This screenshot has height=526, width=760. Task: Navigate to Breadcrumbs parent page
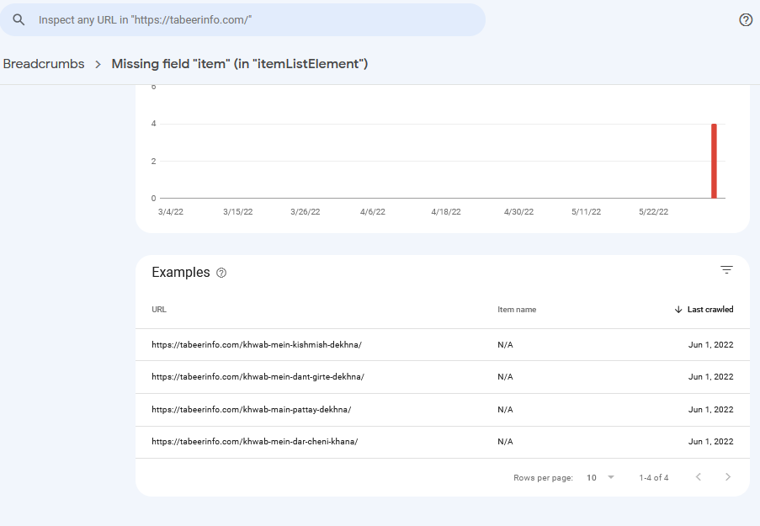coord(44,64)
